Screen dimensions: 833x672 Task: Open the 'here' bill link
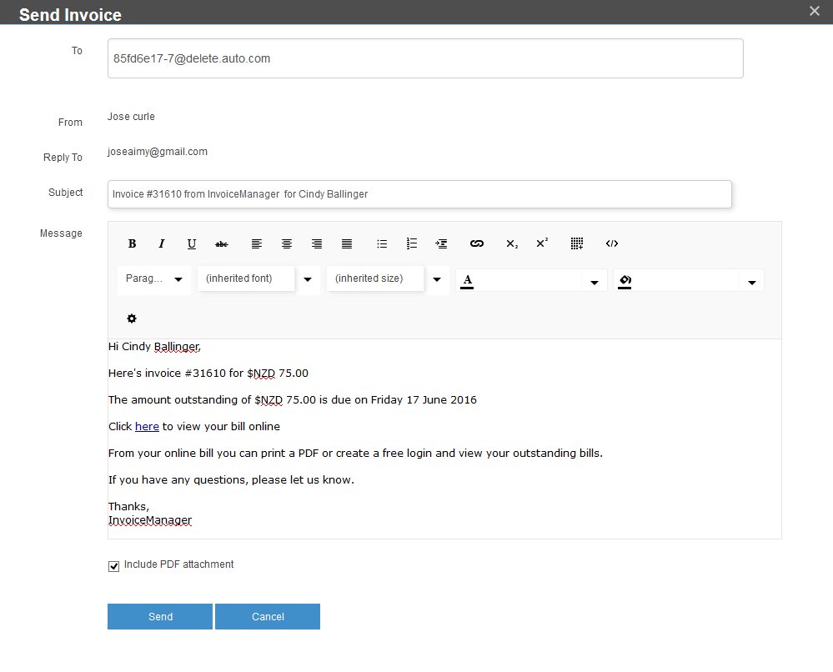(147, 427)
